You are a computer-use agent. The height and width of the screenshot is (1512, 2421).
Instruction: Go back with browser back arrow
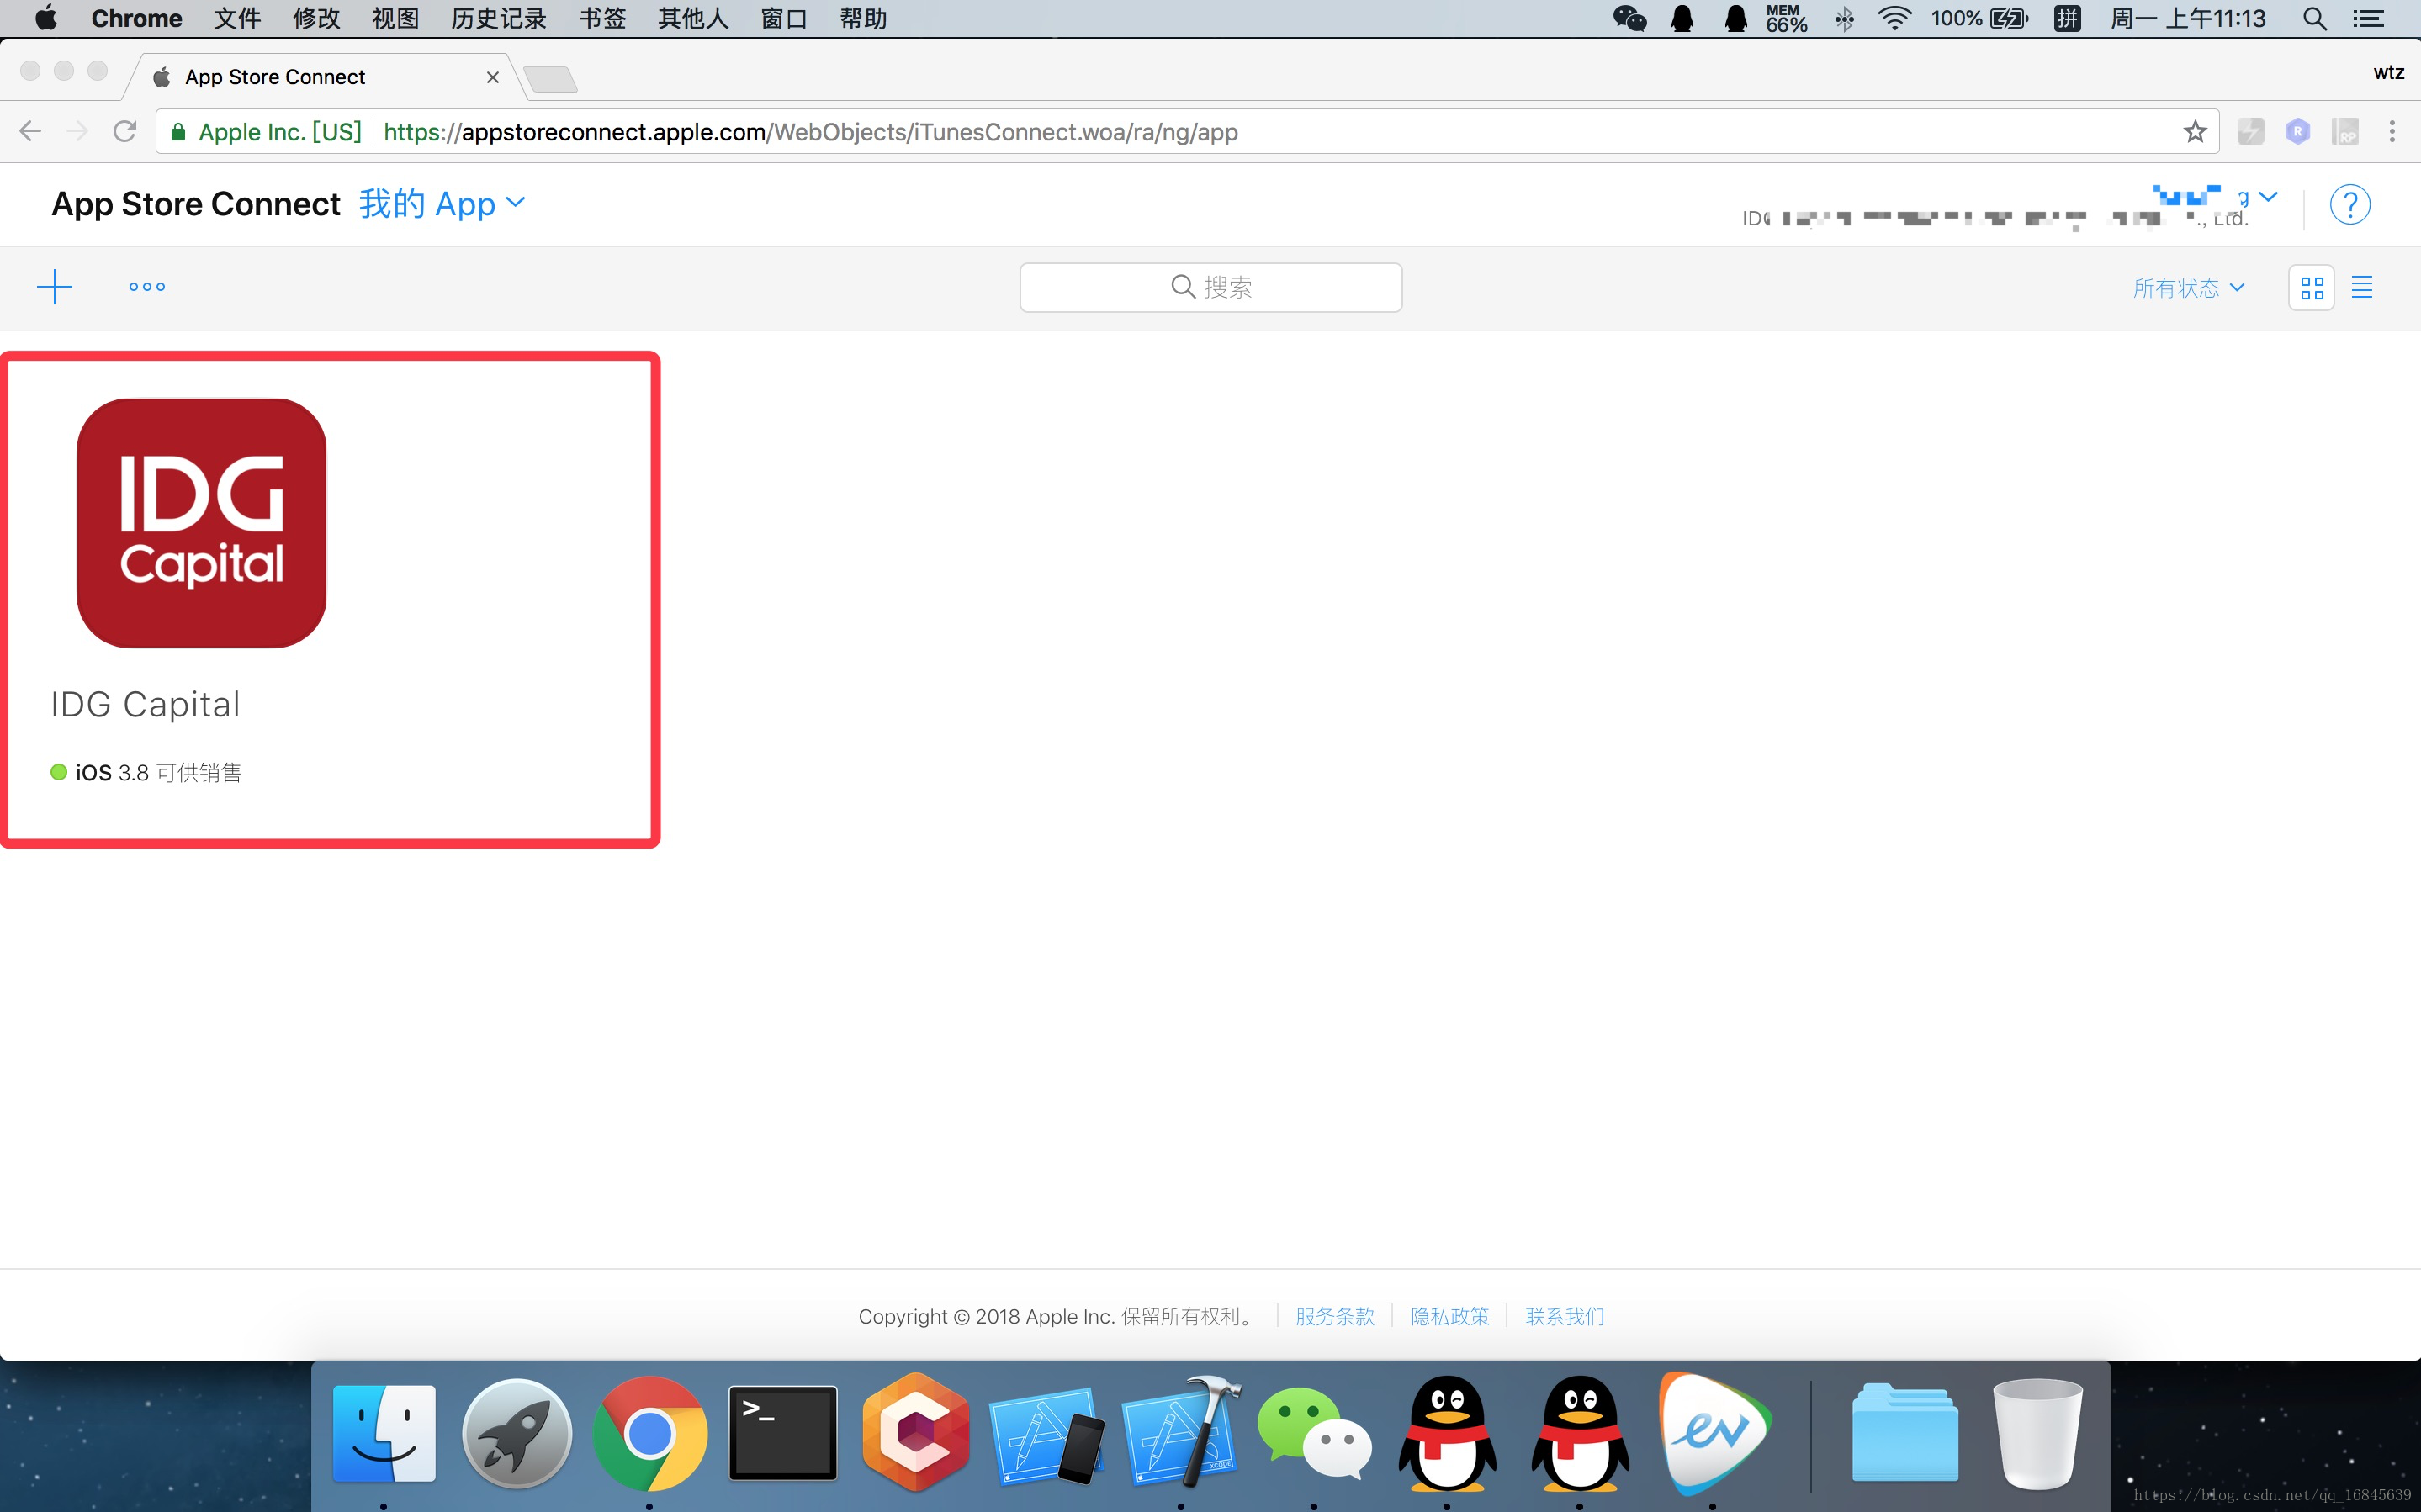[30, 131]
